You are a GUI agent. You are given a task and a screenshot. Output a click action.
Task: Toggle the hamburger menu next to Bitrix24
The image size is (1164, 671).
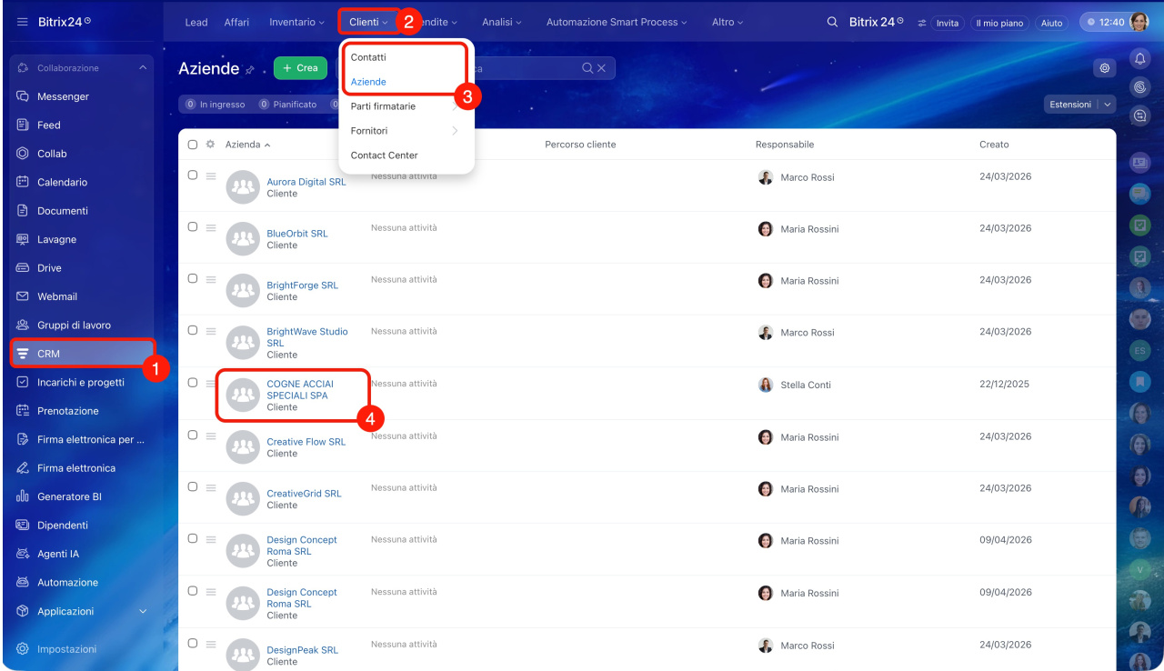coord(23,22)
